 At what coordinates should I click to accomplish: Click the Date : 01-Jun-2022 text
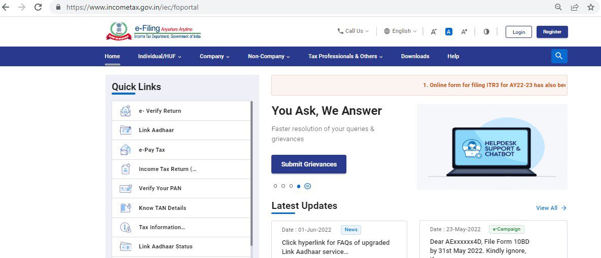point(307,230)
